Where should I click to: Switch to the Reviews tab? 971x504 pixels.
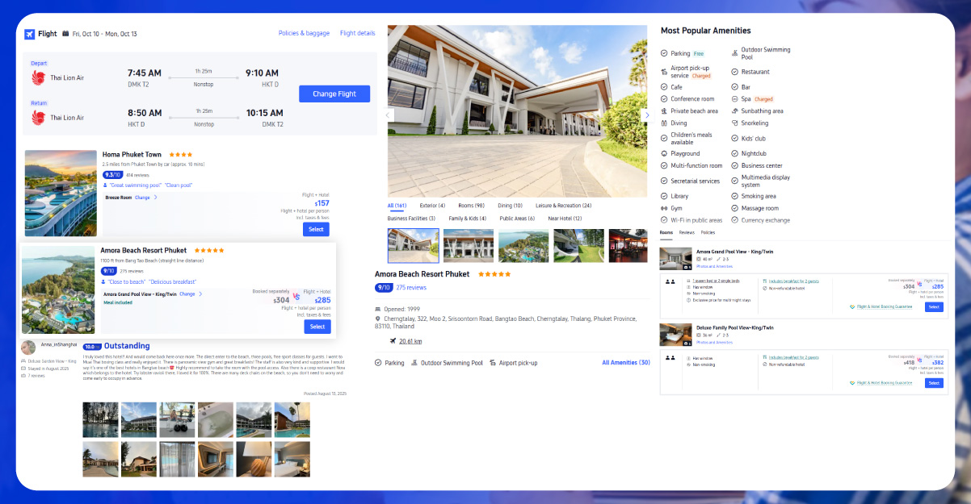point(687,232)
